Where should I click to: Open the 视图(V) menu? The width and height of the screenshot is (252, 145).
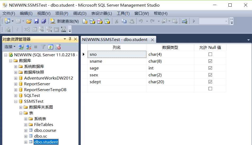(x=44, y=13)
